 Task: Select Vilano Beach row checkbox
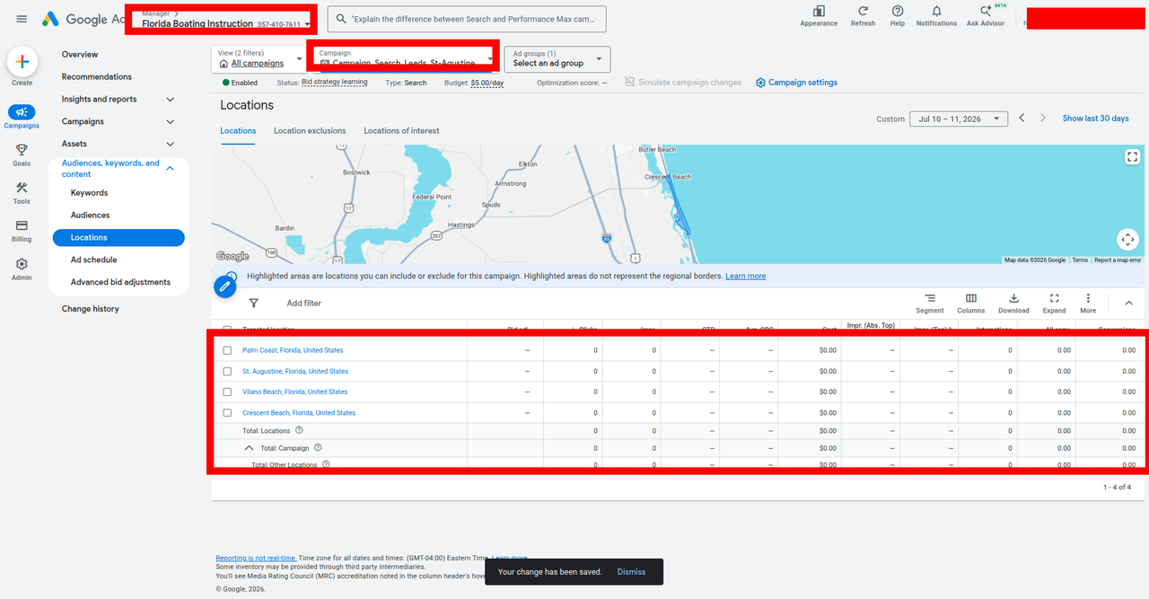pos(227,392)
